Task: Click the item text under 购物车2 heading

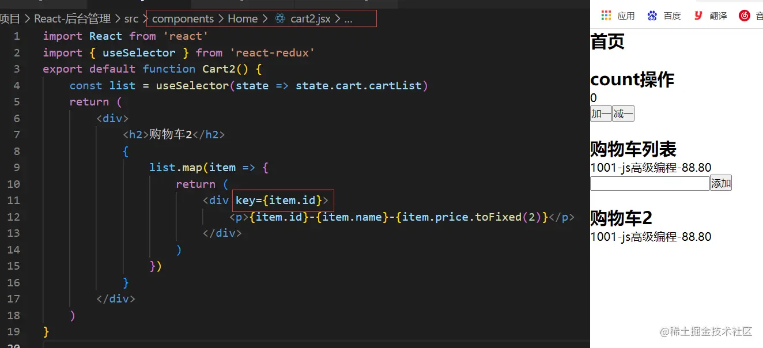Action: pyautogui.click(x=651, y=237)
